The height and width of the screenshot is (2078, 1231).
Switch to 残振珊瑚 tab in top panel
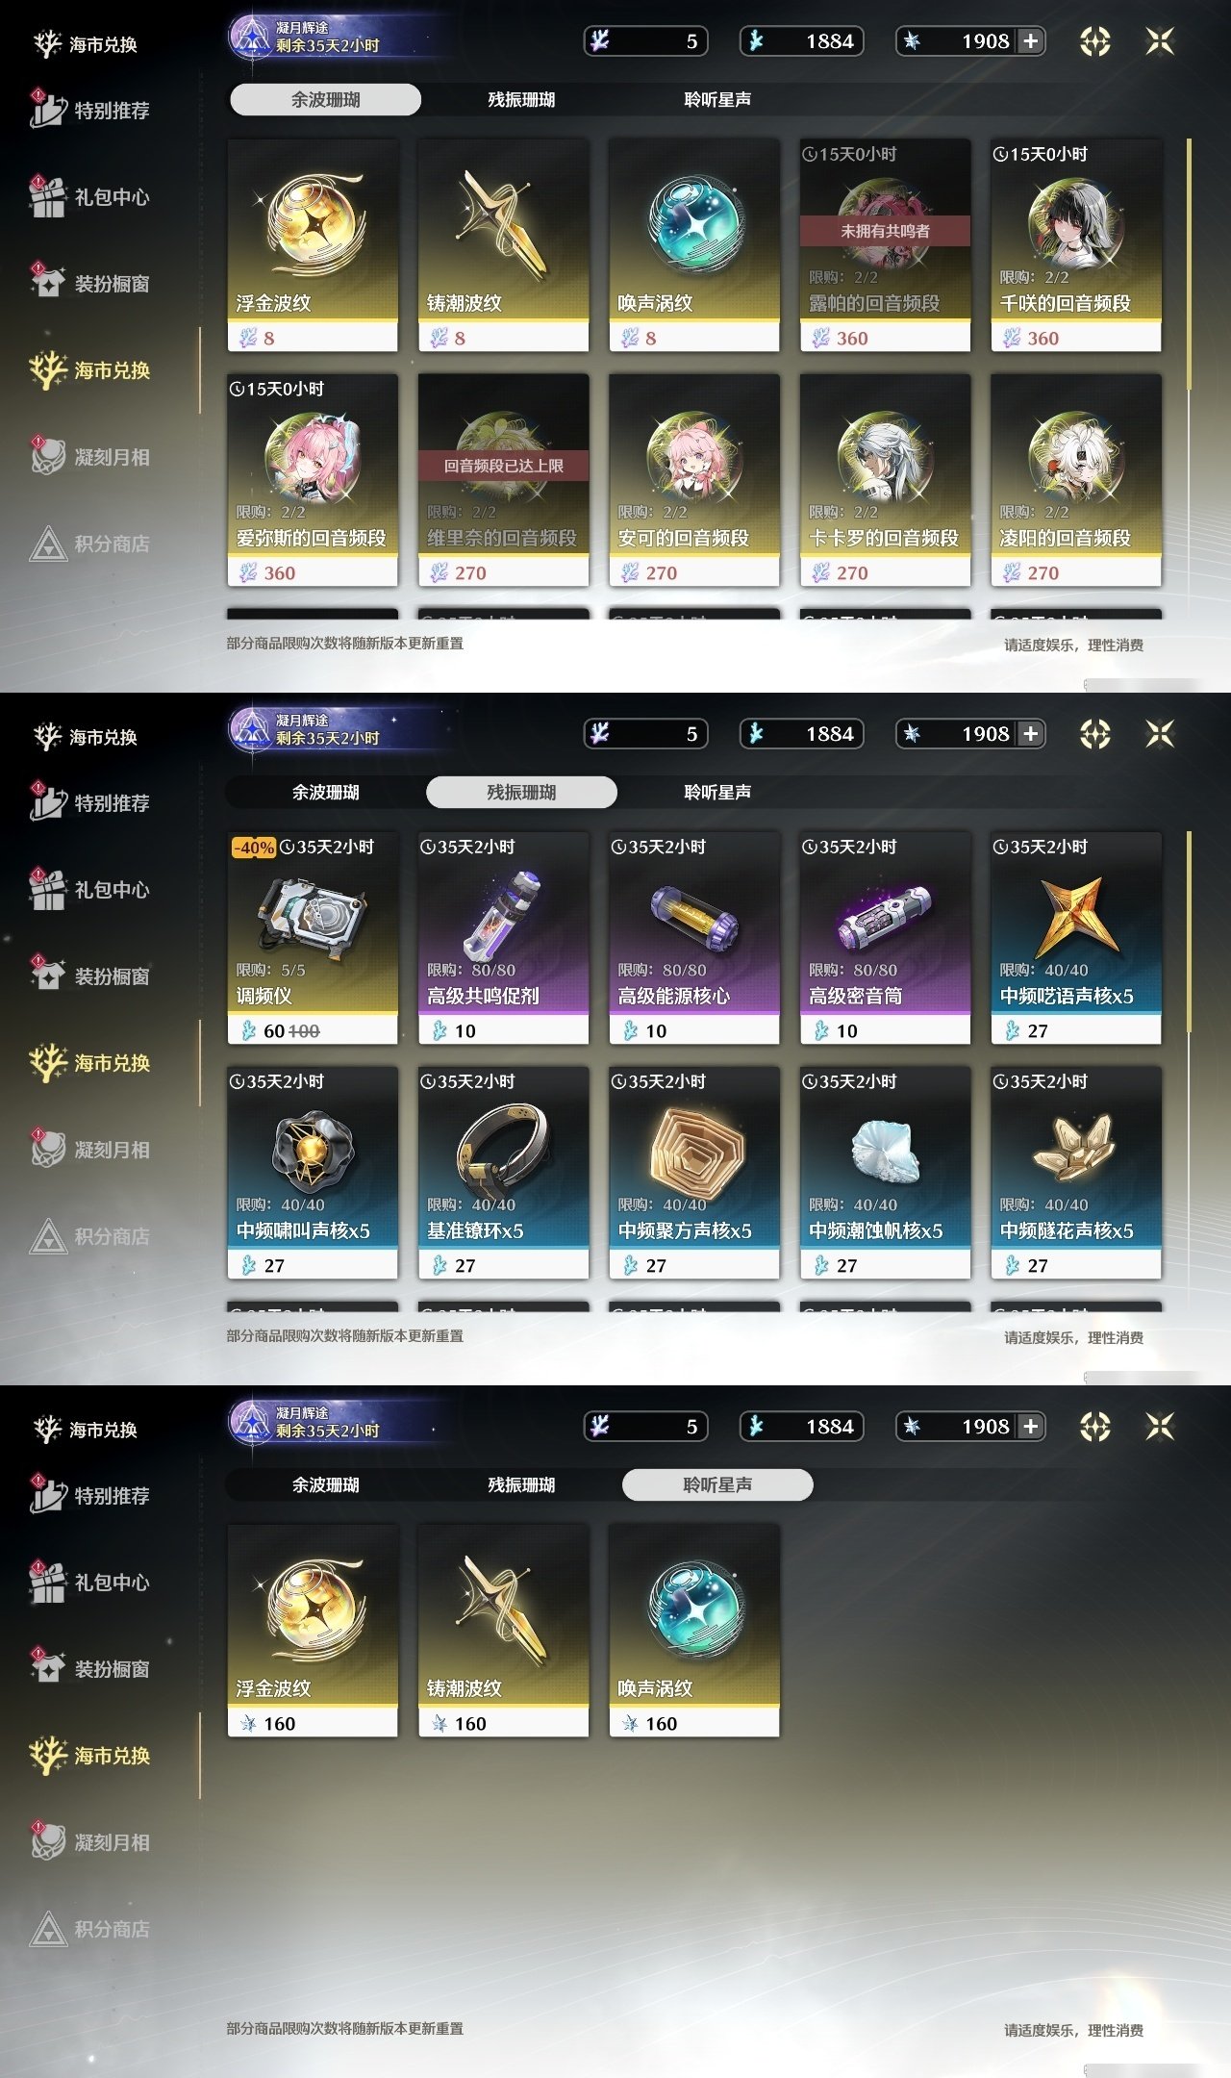[x=521, y=99]
